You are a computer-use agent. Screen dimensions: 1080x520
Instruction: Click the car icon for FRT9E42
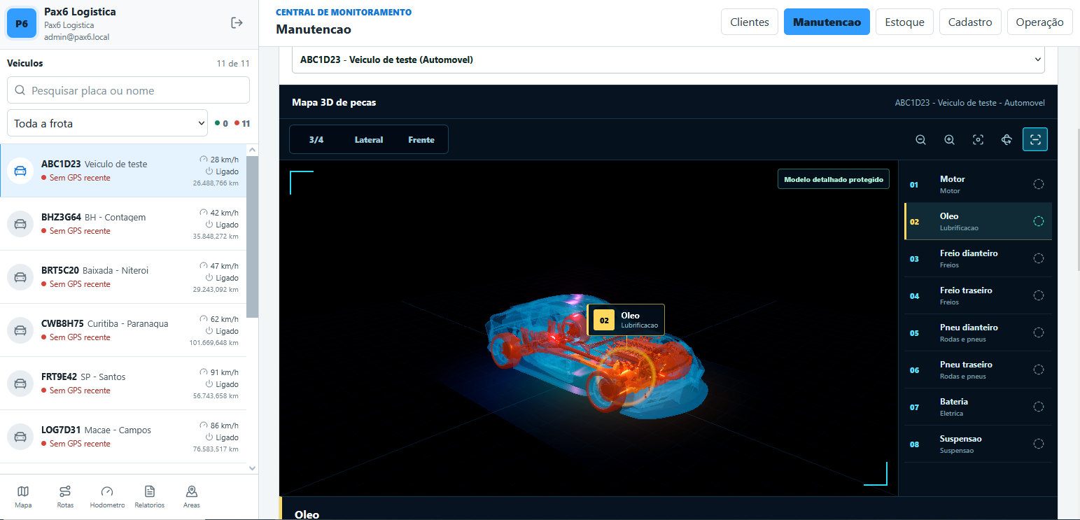tap(21, 384)
